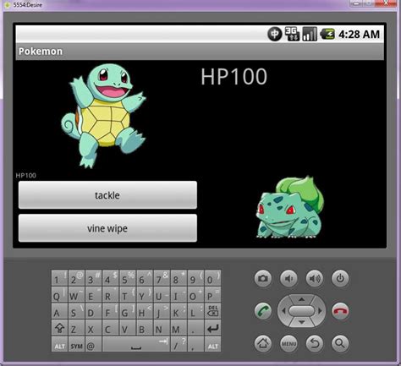Click the A key

(x=59, y=311)
